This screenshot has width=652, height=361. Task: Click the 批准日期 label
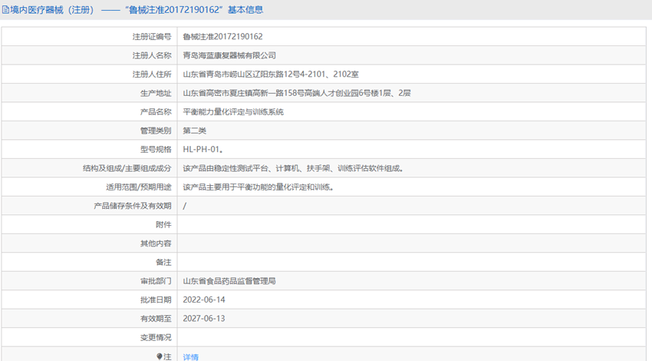coord(156,300)
